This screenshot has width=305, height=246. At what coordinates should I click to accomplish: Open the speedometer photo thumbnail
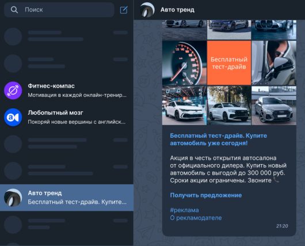point(184,63)
